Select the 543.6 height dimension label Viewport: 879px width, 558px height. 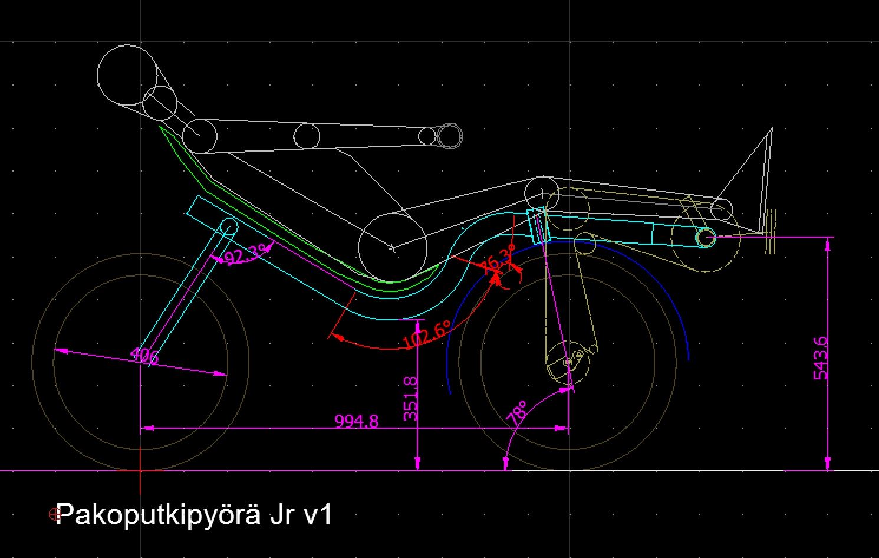pos(821,358)
